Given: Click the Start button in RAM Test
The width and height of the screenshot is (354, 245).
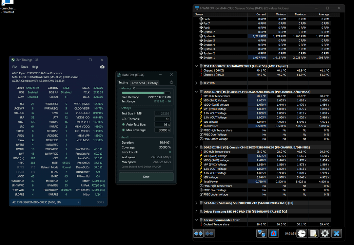Looking at the screenshot, I should tap(146, 177).
